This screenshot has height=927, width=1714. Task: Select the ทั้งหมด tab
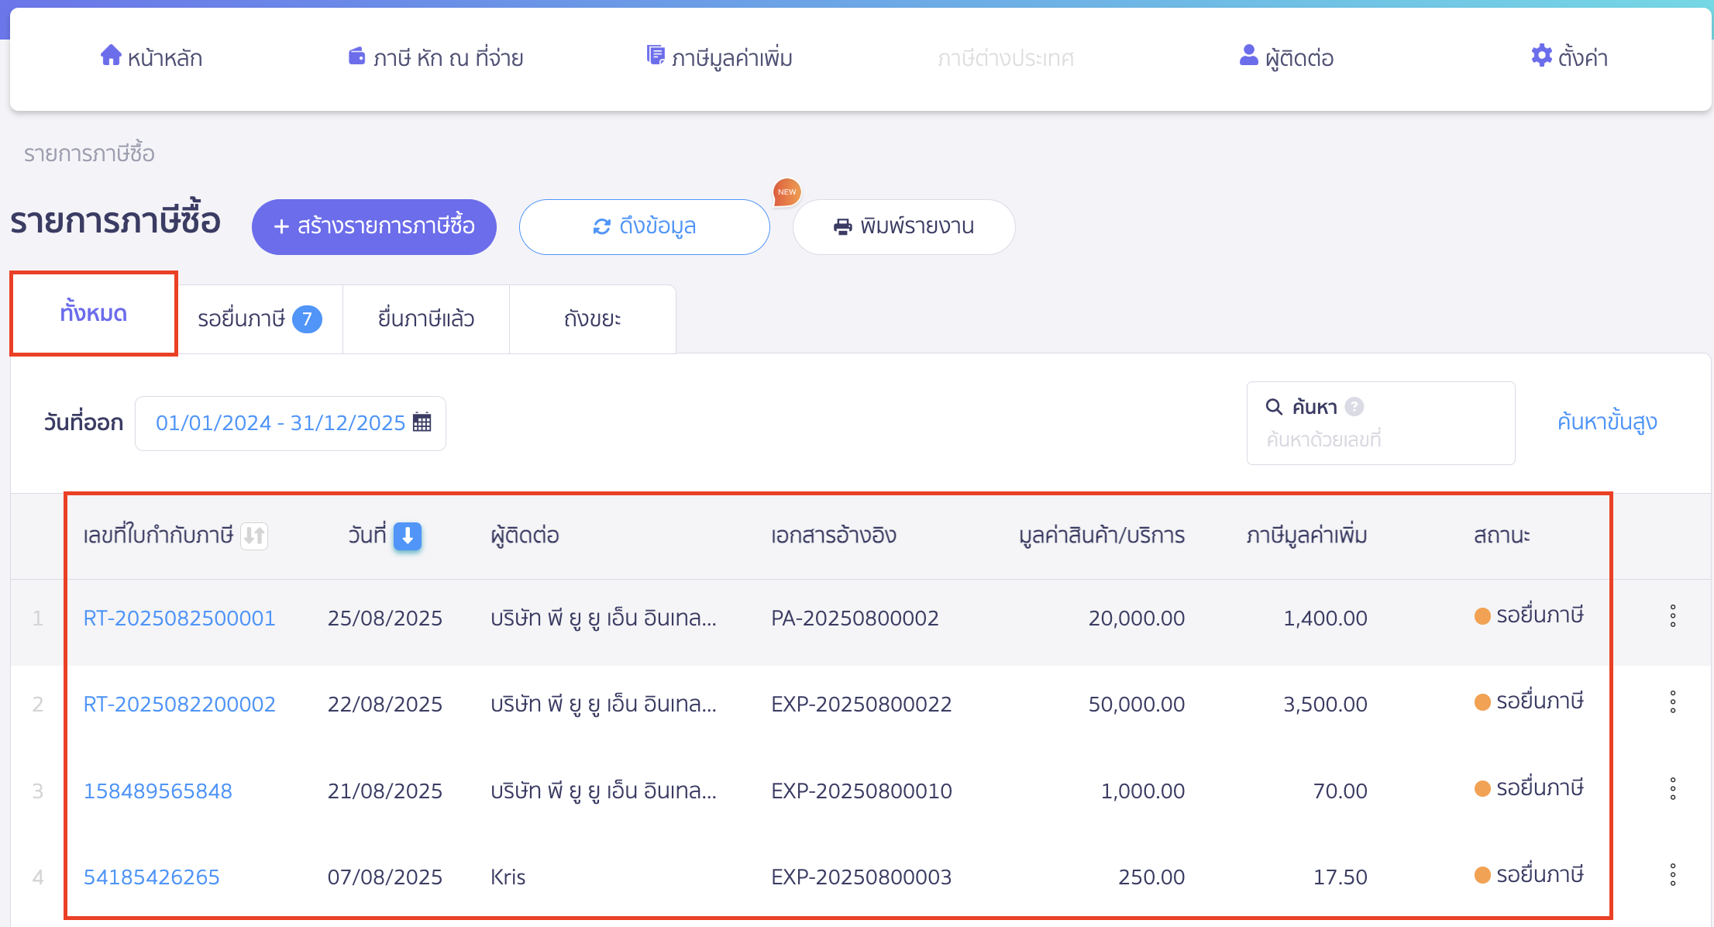pos(94,313)
